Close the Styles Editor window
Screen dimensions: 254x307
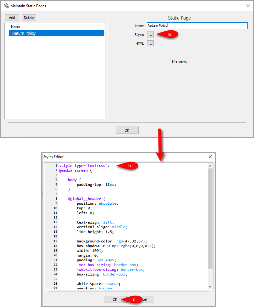[x=210, y=156]
